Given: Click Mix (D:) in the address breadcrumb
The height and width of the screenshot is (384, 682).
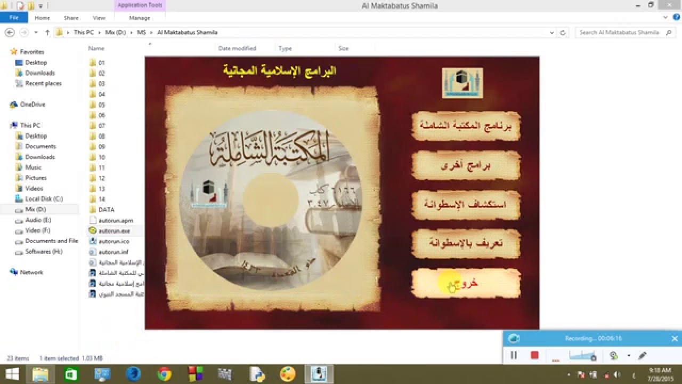Looking at the screenshot, I should (115, 33).
